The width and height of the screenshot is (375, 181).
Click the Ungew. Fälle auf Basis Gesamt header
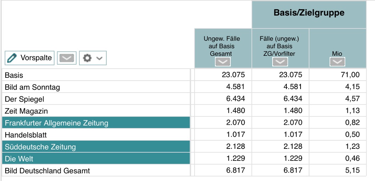point(222,45)
